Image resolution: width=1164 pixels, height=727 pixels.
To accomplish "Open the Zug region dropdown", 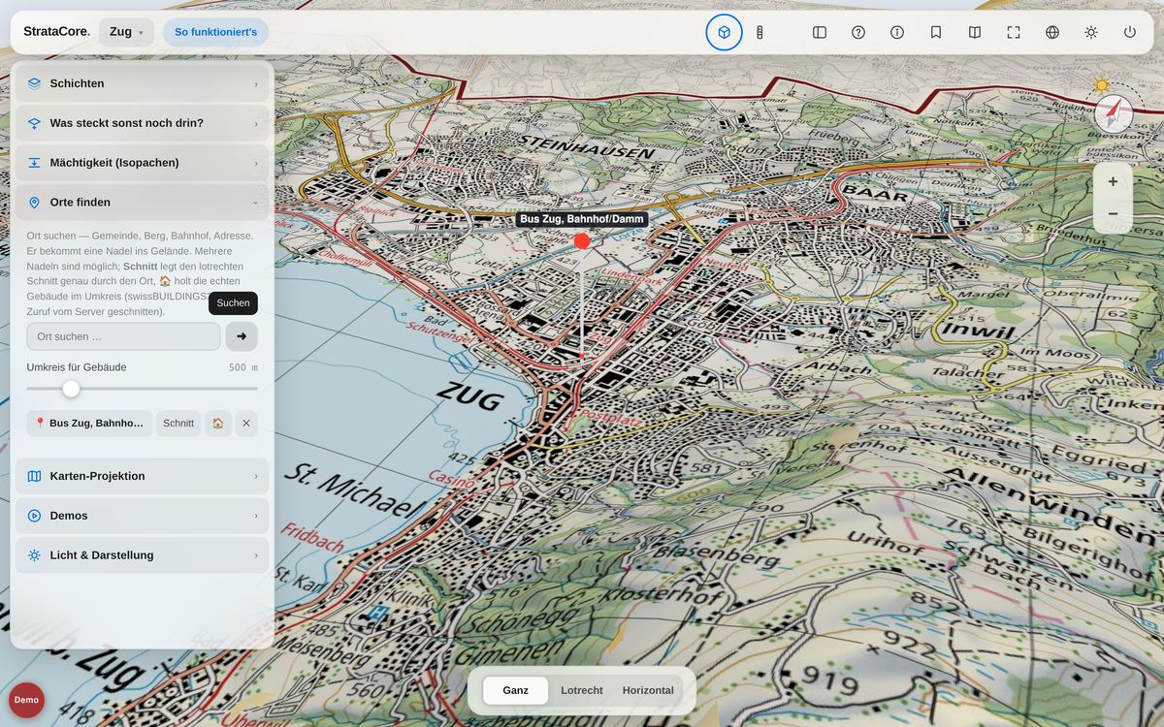I will pos(126,32).
